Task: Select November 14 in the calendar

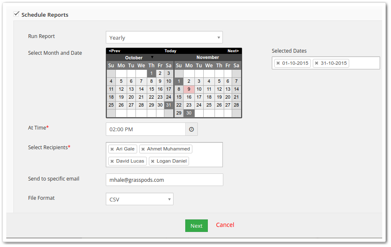Action: point(236,89)
